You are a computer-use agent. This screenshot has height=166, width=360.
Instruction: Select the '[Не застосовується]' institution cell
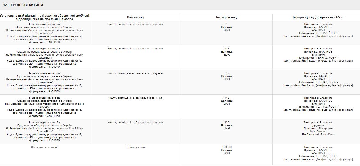[x=45, y=147]
